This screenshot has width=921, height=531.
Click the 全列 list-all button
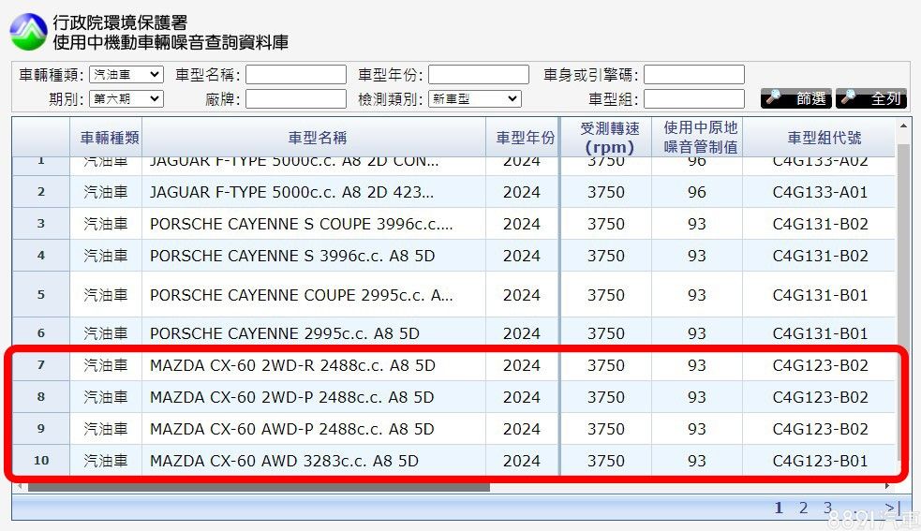[871, 98]
